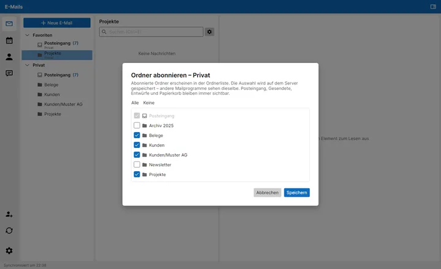Viewport: 441px width, 269px height.
Task: Open Posteingang under Favoriten
Action: (x=57, y=45)
